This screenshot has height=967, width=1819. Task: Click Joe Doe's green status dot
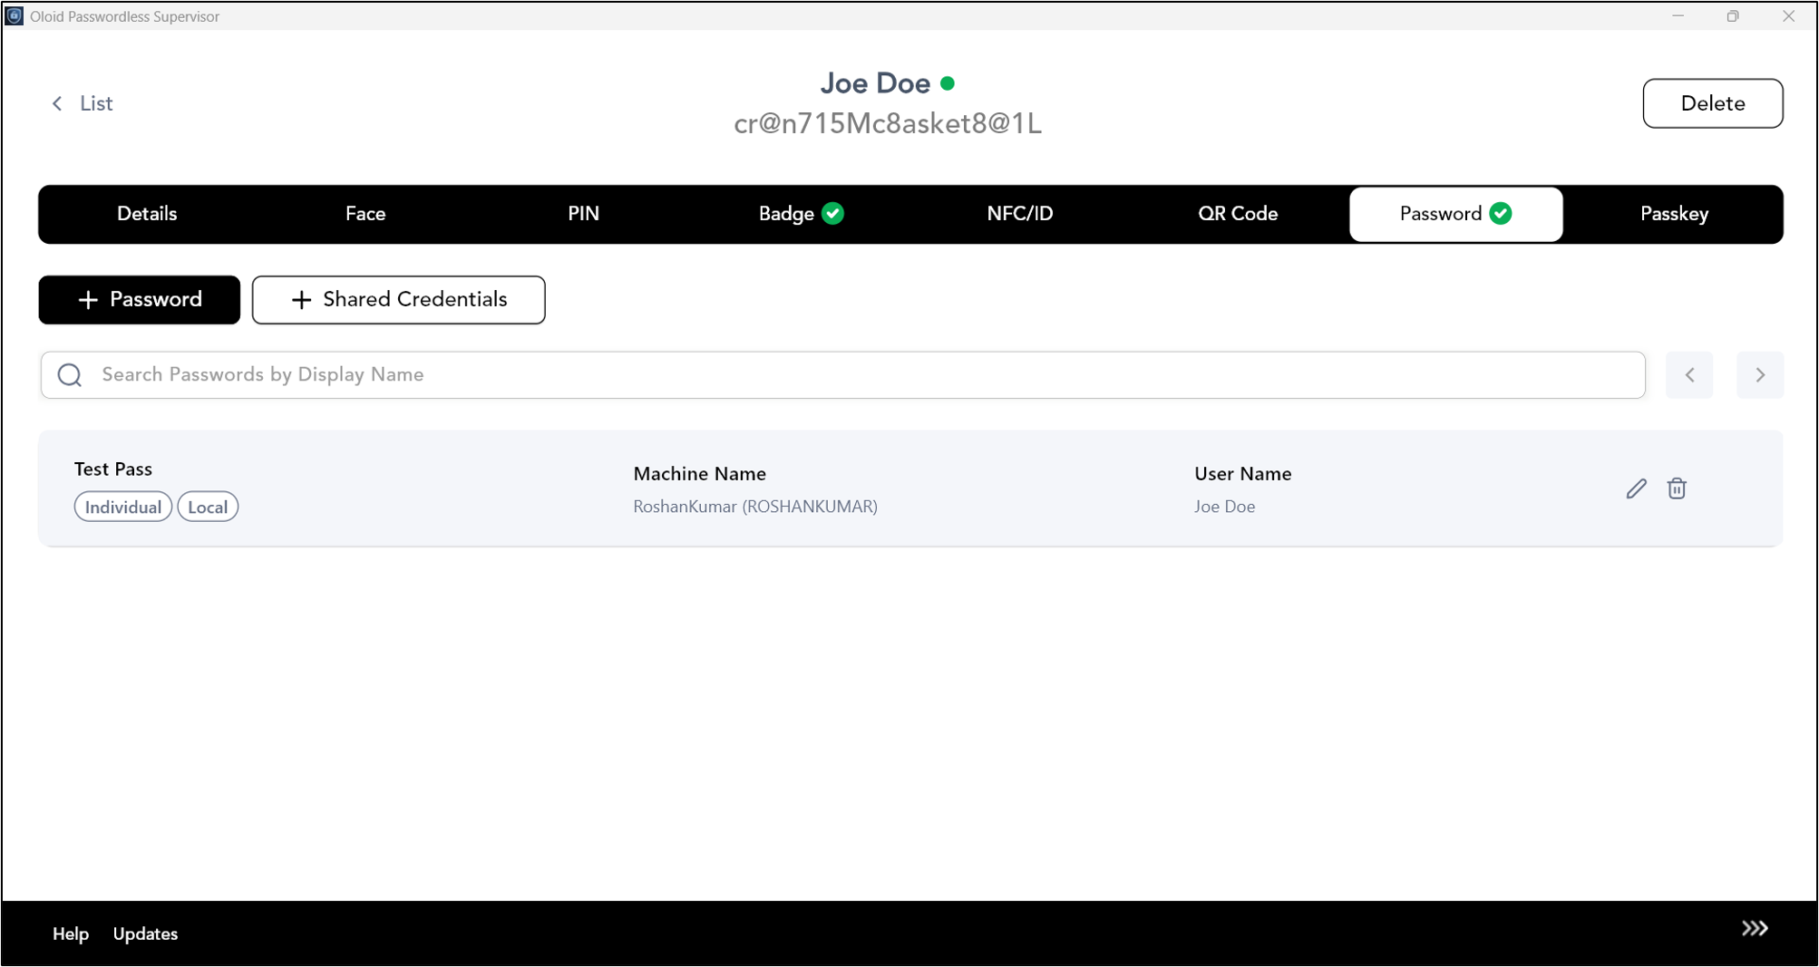click(x=948, y=83)
